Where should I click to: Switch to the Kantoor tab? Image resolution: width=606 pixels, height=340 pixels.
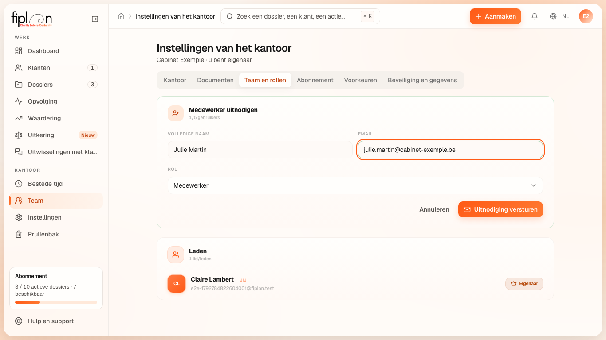175,80
